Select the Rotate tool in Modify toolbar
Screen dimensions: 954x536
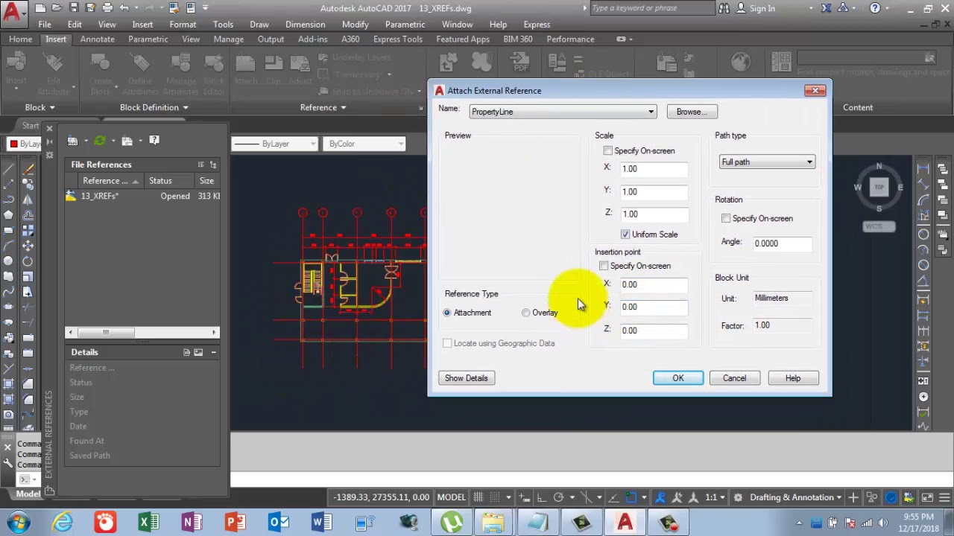coord(28,261)
